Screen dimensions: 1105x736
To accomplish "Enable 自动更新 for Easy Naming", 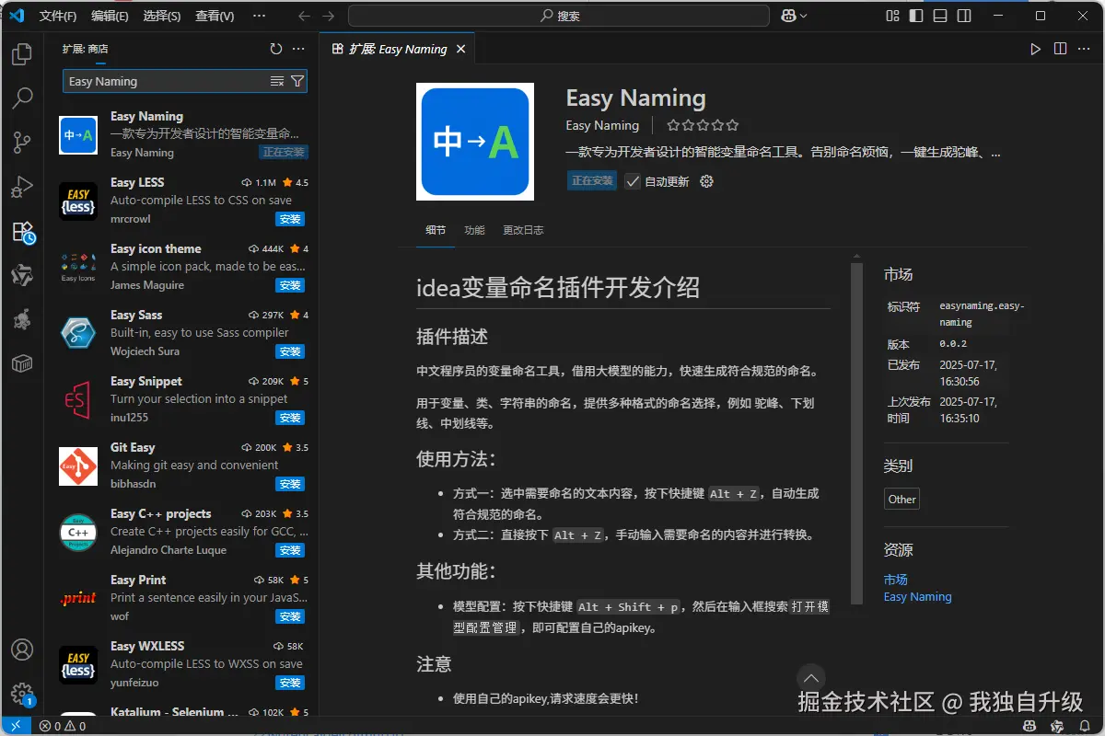I will [x=633, y=181].
